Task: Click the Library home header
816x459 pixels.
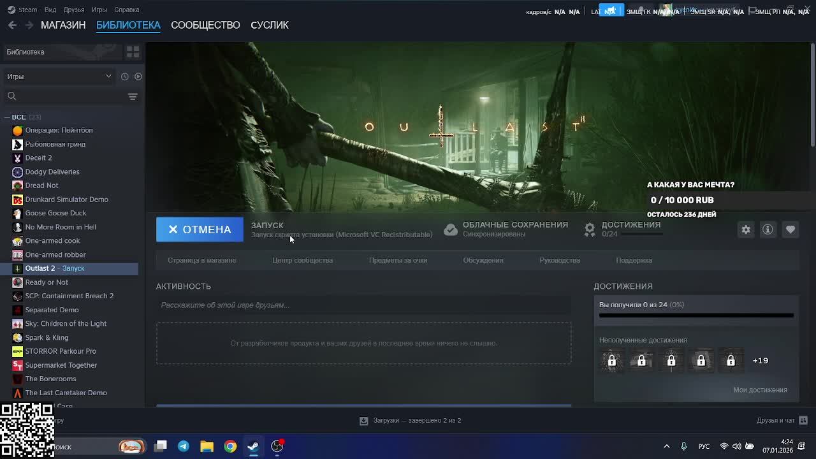Action: 62,52
